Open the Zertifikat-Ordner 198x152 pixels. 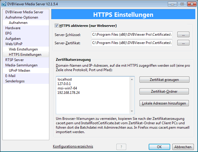(x=164, y=91)
